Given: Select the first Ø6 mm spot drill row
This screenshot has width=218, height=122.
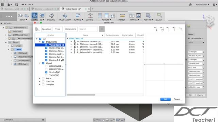Looking at the screenshot, I should point(105,50).
